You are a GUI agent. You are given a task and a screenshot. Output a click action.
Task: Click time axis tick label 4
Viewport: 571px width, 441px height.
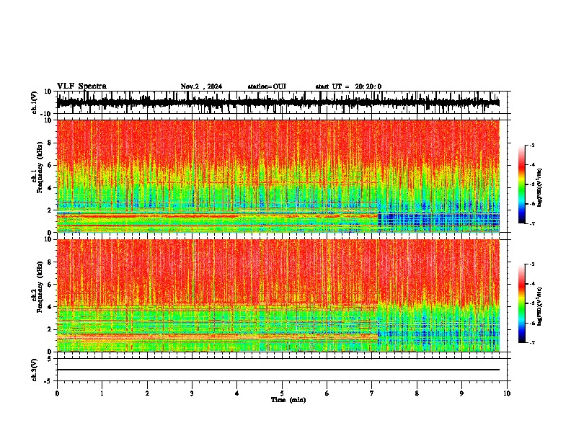[236, 393]
